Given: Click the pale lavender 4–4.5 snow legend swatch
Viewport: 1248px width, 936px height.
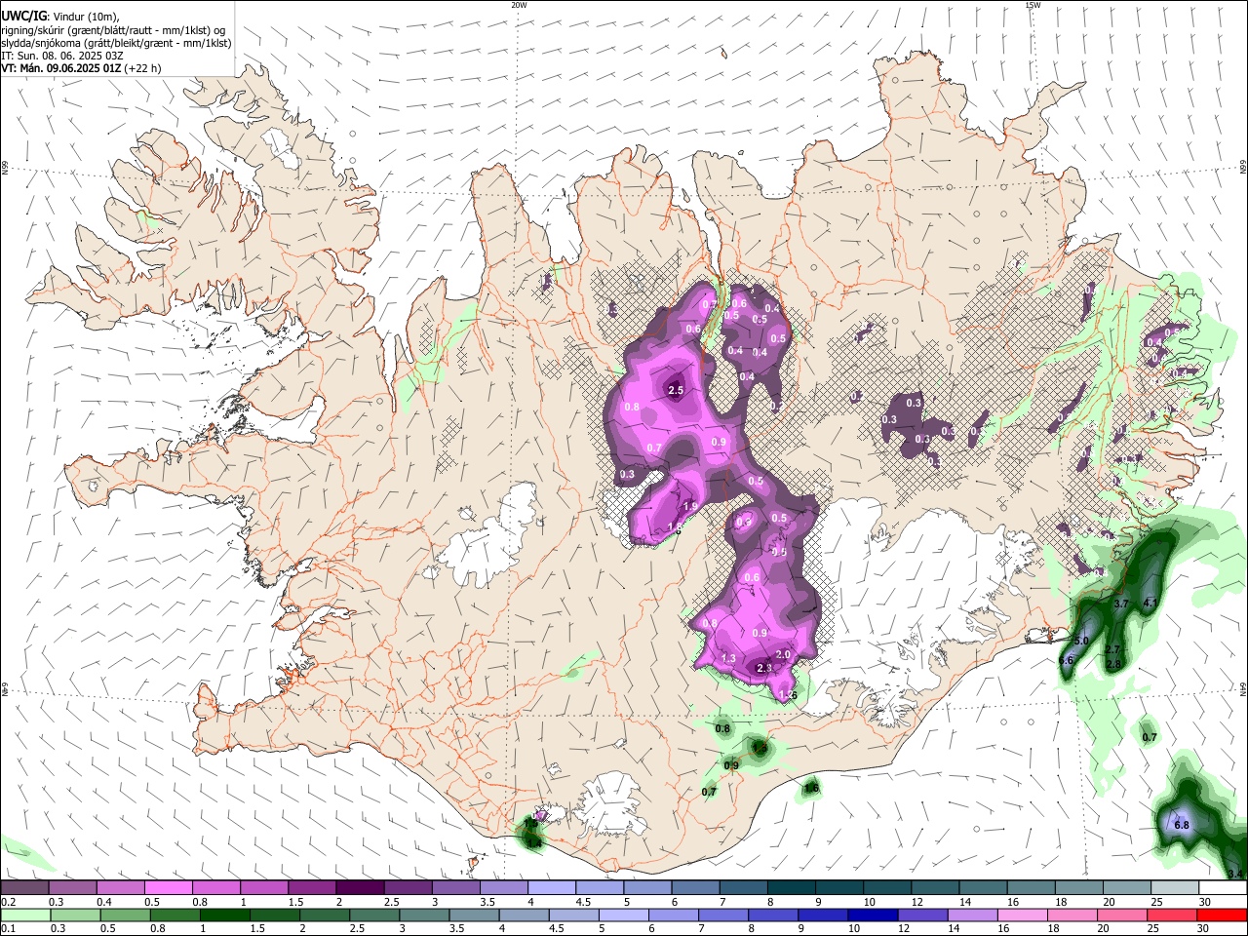Looking at the screenshot, I should 551,887.
